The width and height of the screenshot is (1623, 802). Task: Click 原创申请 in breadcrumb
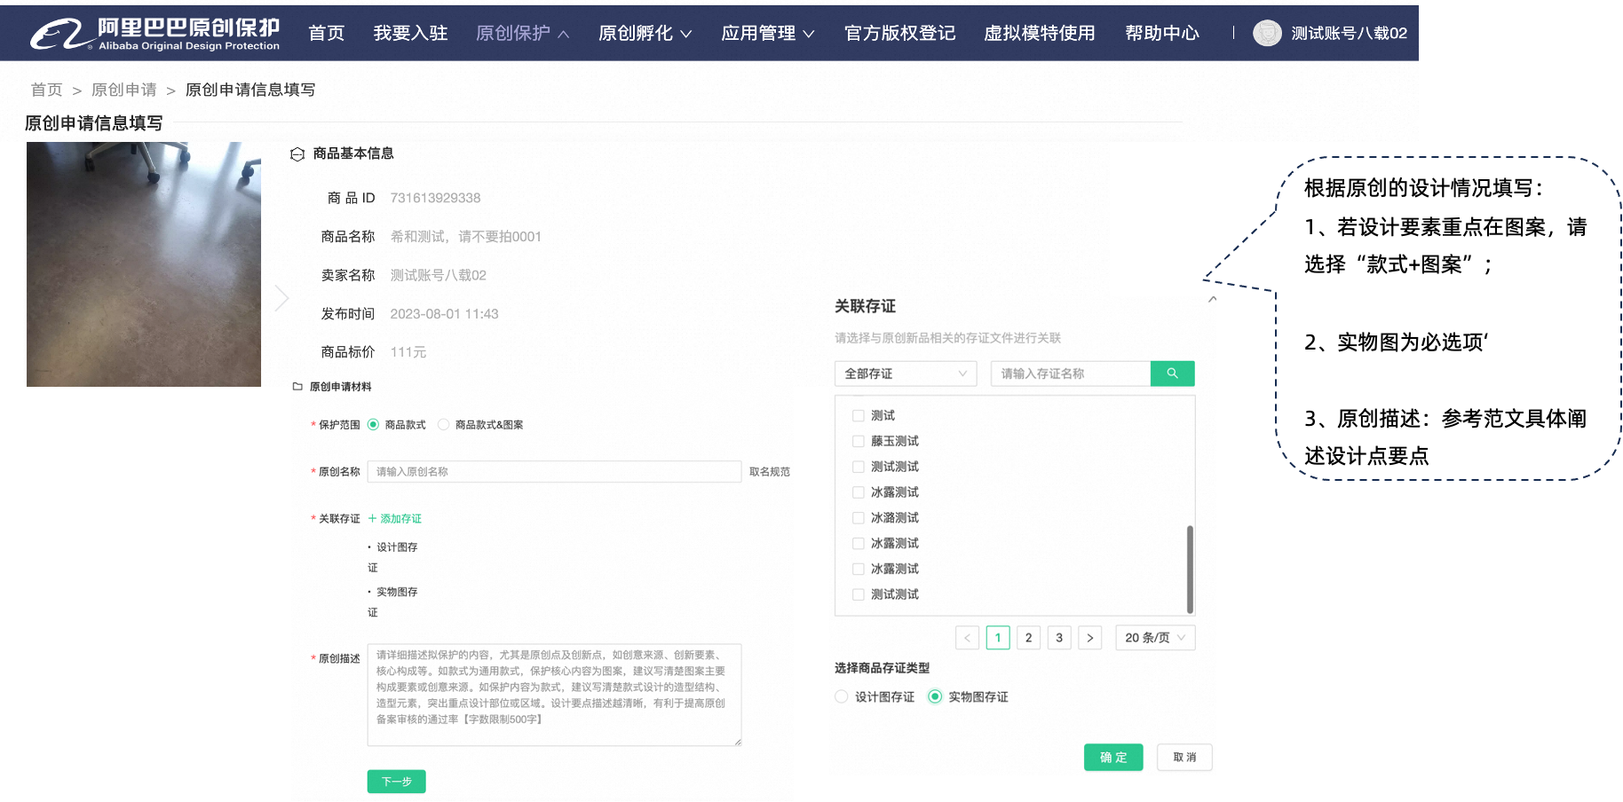[x=124, y=90]
